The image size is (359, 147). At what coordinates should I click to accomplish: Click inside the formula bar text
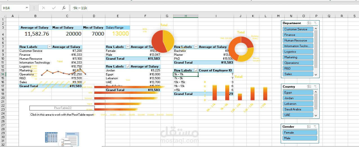[x=80, y=8]
